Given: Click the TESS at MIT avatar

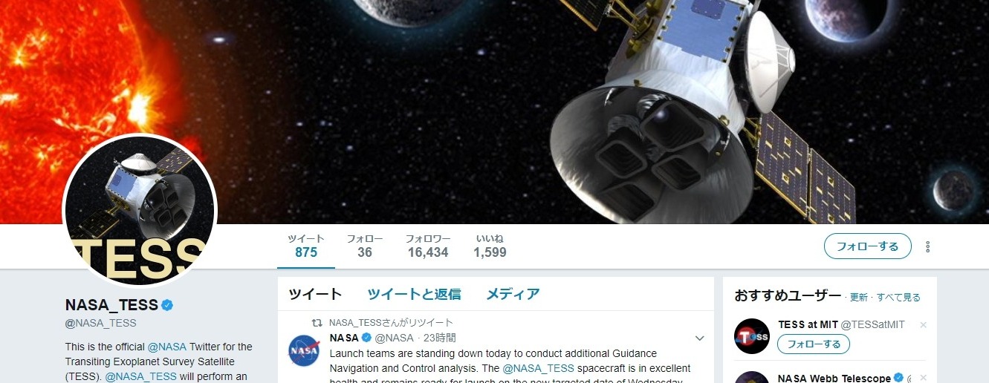Looking at the screenshot, I should coord(752,336).
